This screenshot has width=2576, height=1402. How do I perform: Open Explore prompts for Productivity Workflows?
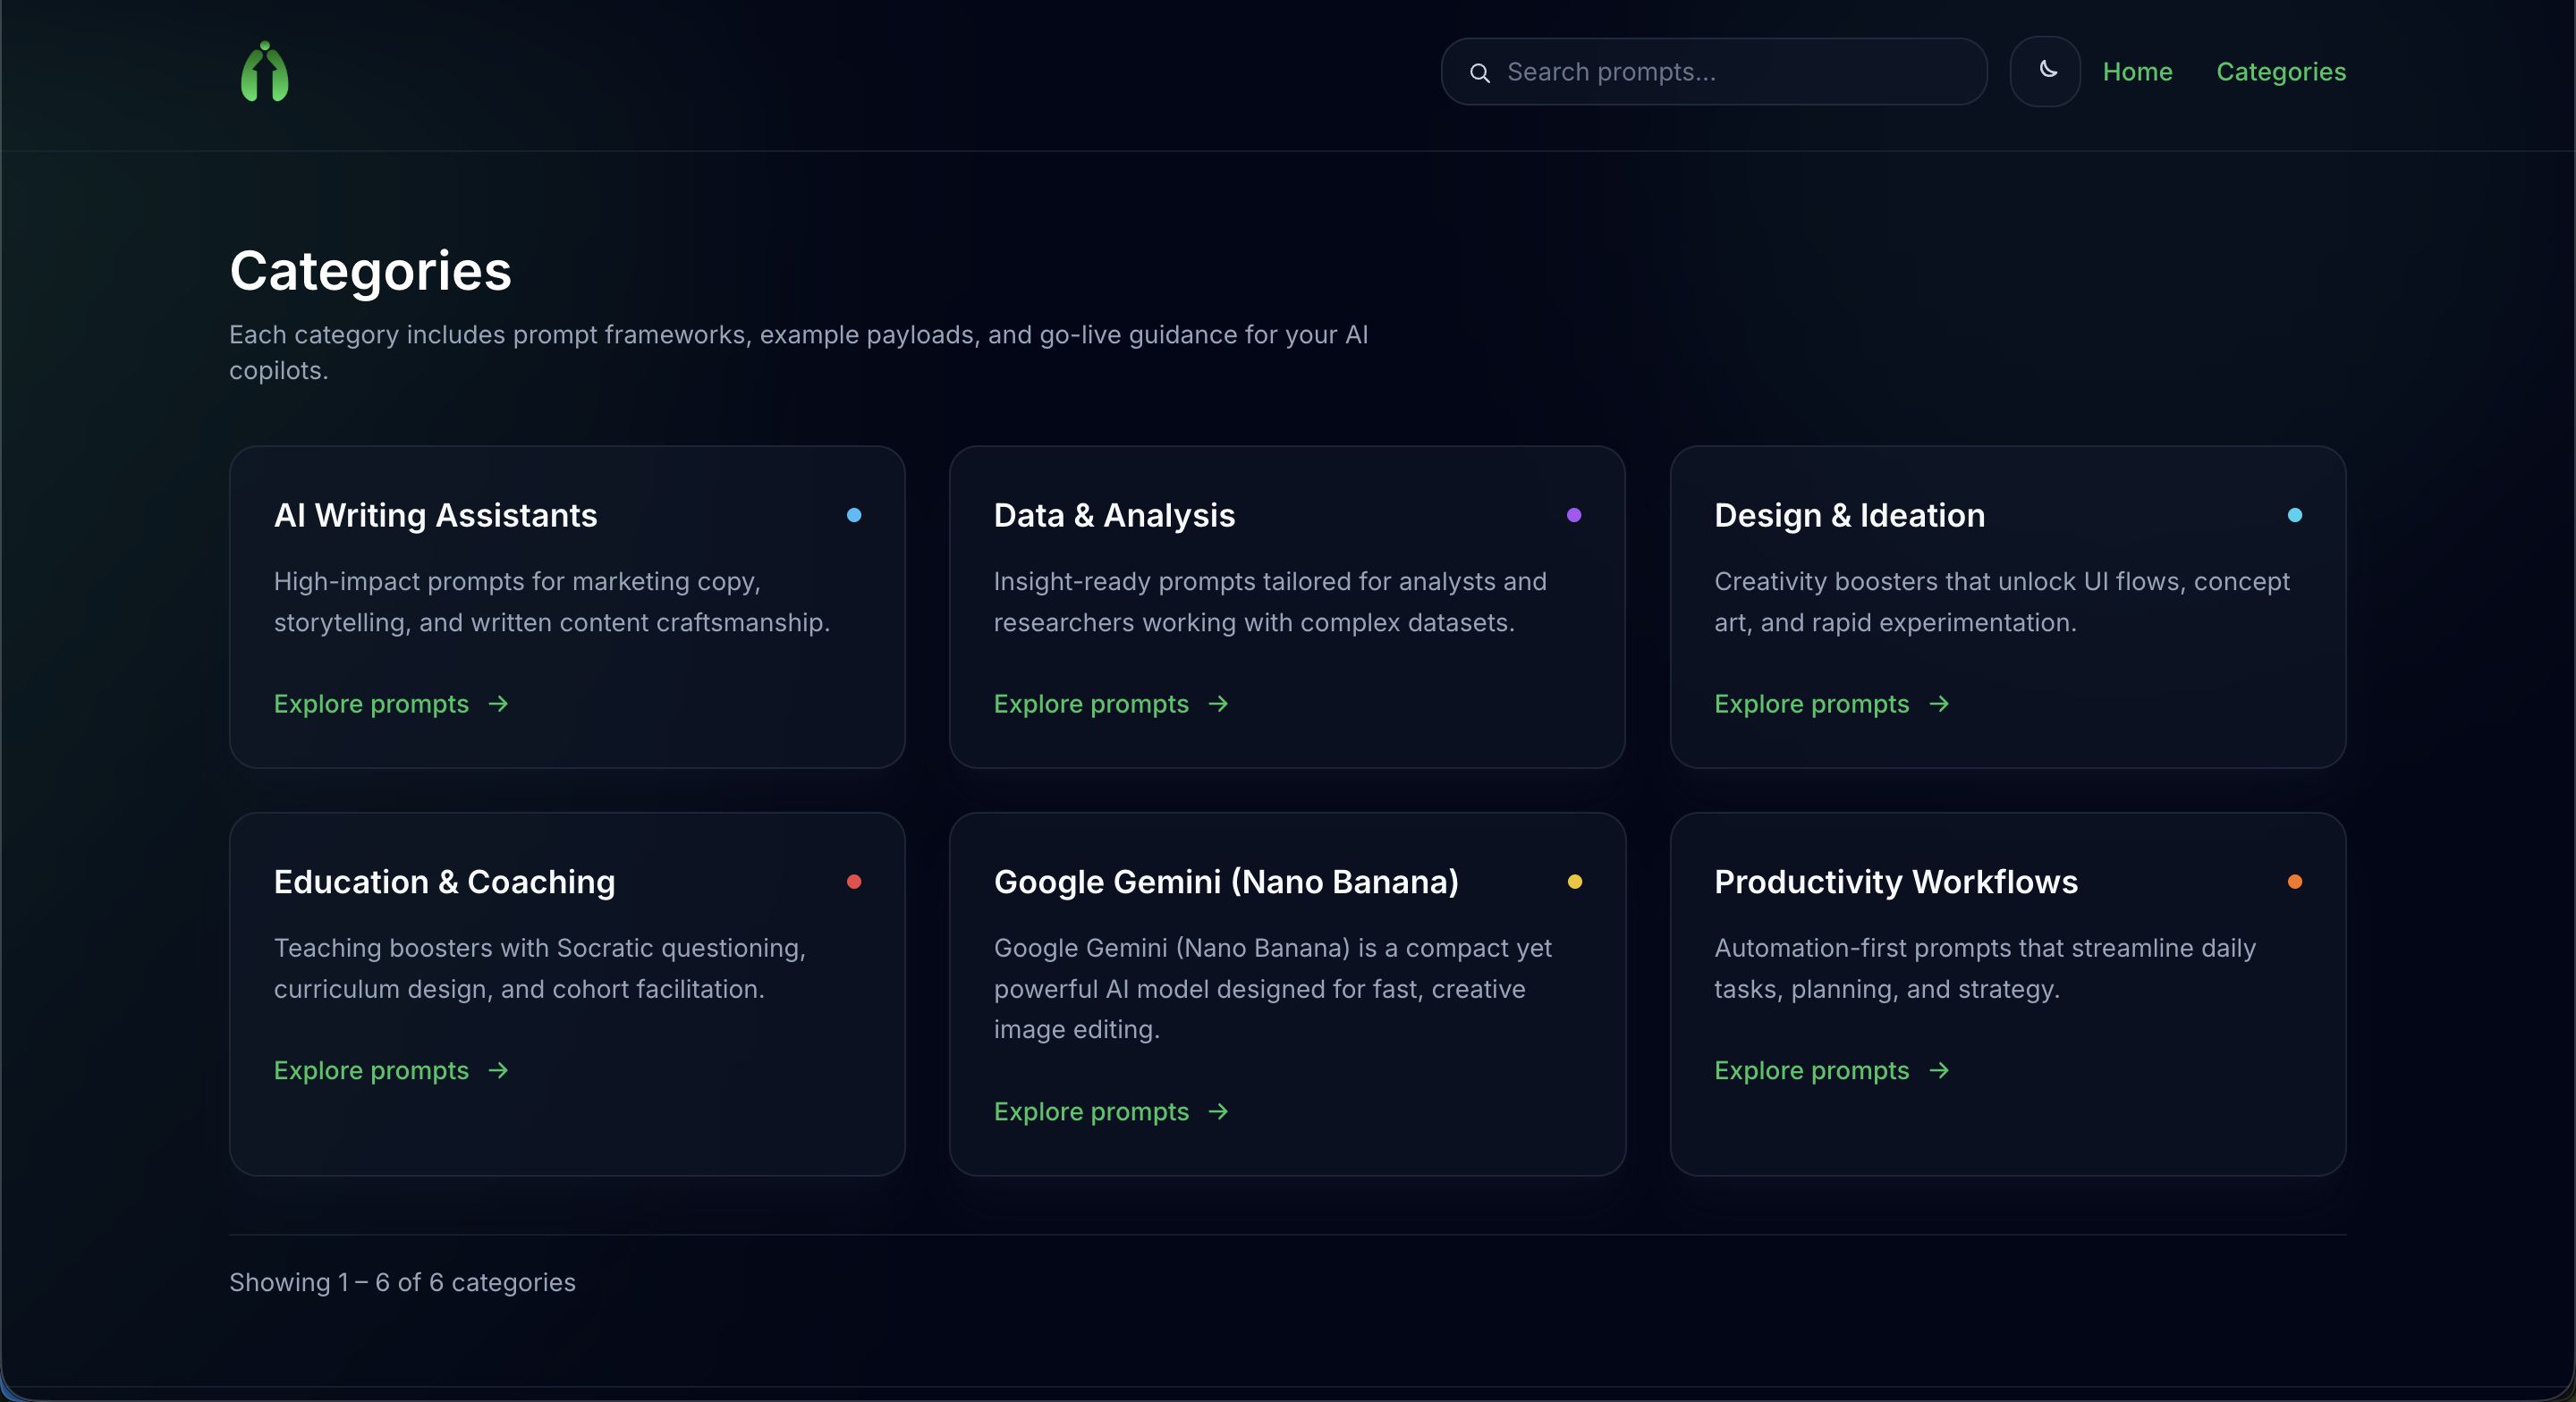pyautogui.click(x=1811, y=1070)
